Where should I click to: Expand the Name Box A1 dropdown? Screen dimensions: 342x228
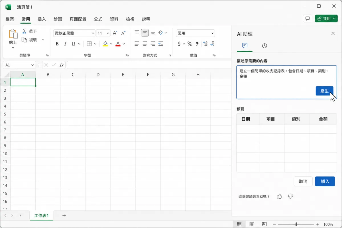(x=33, y=65)
